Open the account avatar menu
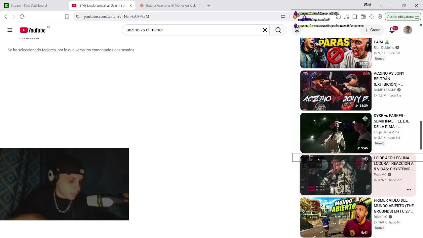The height and width of the screenshot is (238, 423). (x=408, y=30)
